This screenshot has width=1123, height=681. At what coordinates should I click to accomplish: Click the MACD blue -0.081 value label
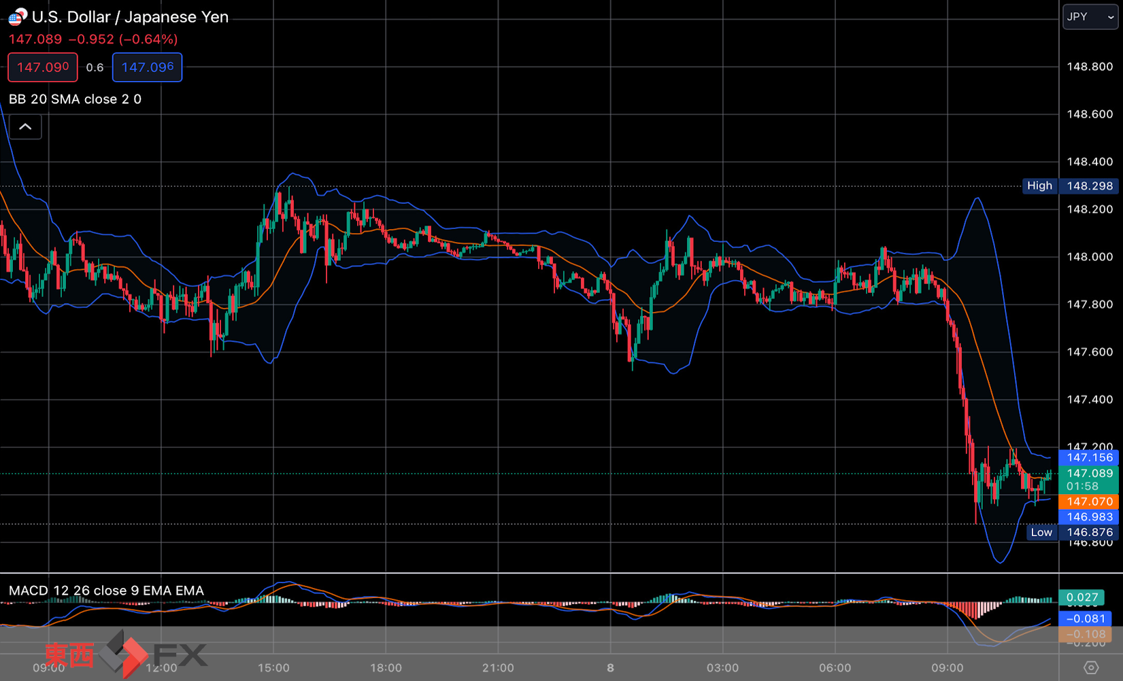[1085, 618]
